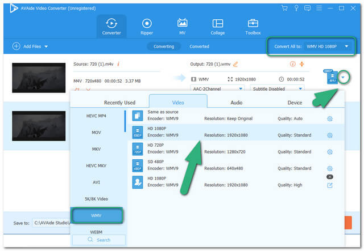Delete the custom HD 1080P High profile

(x=330, y=177)
